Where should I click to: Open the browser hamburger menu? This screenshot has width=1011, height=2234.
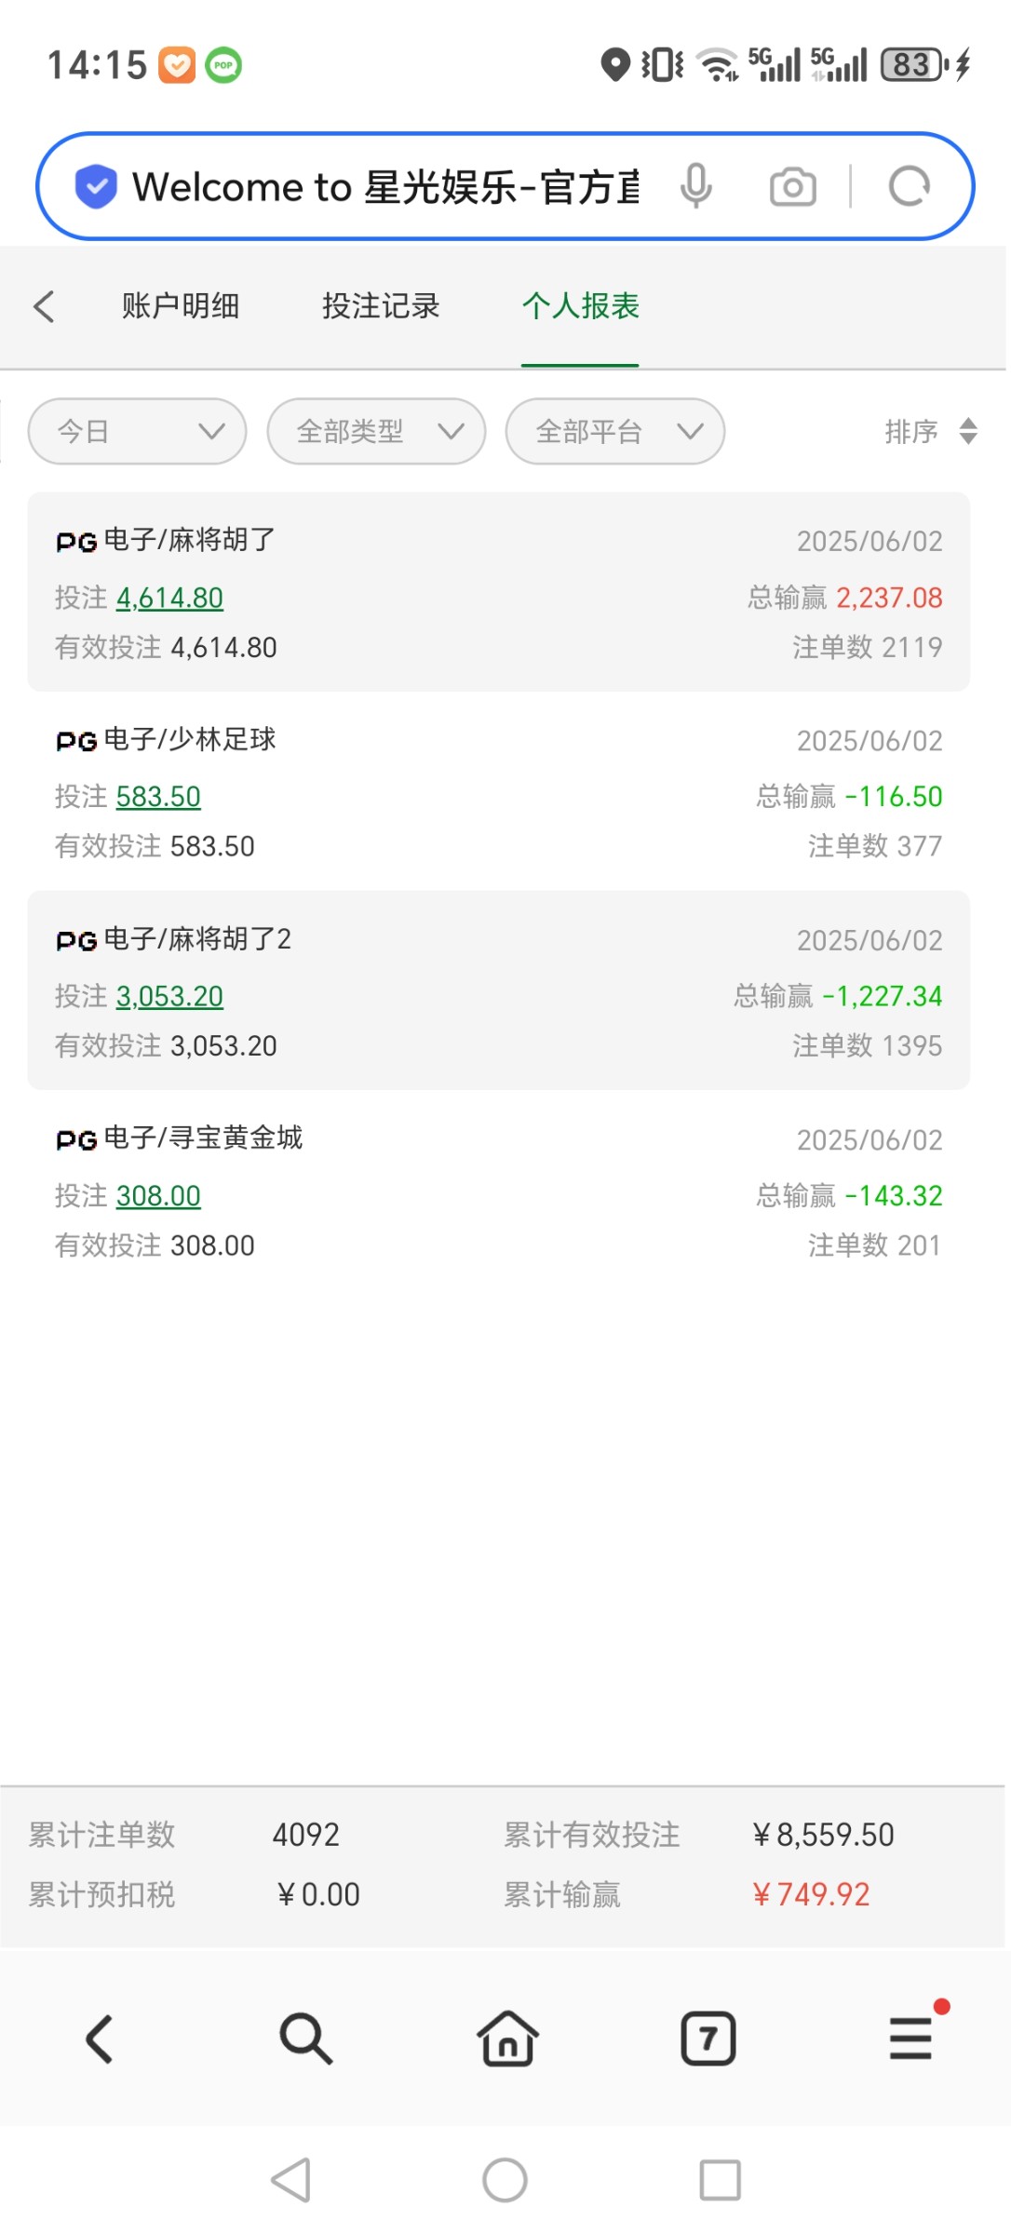click(910, 2039)
